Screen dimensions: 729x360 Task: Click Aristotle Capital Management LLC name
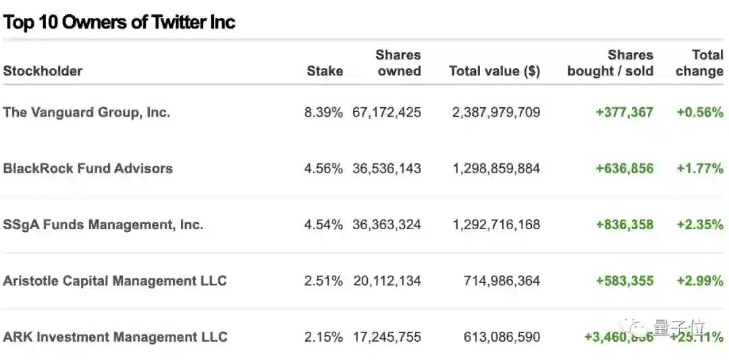[x=115, y=280]
